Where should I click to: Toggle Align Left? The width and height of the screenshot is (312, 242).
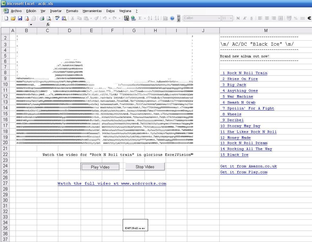260,18
